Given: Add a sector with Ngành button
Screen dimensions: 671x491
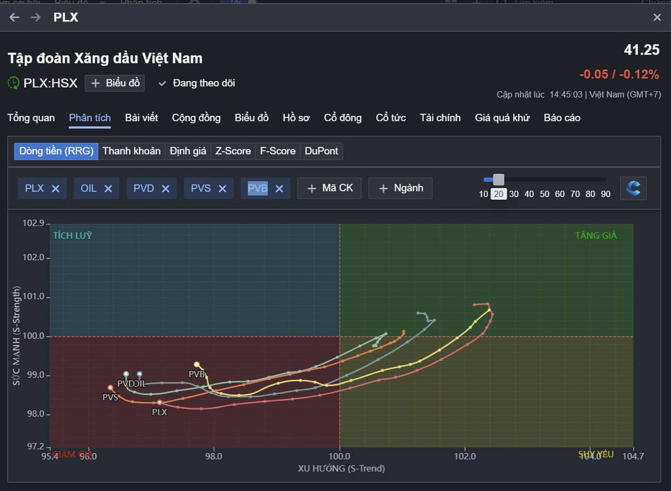Looking at the screenshot, I should click(x=401, y=188).
